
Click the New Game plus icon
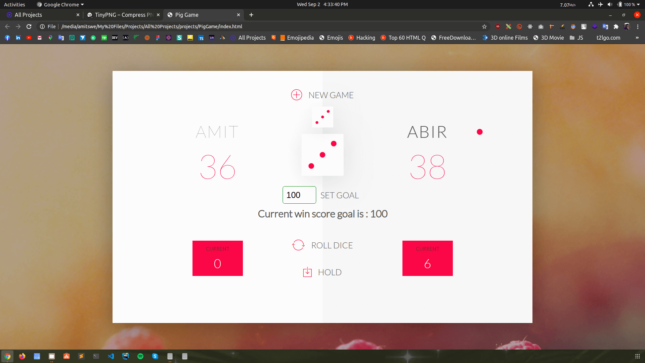coord(296,95)
